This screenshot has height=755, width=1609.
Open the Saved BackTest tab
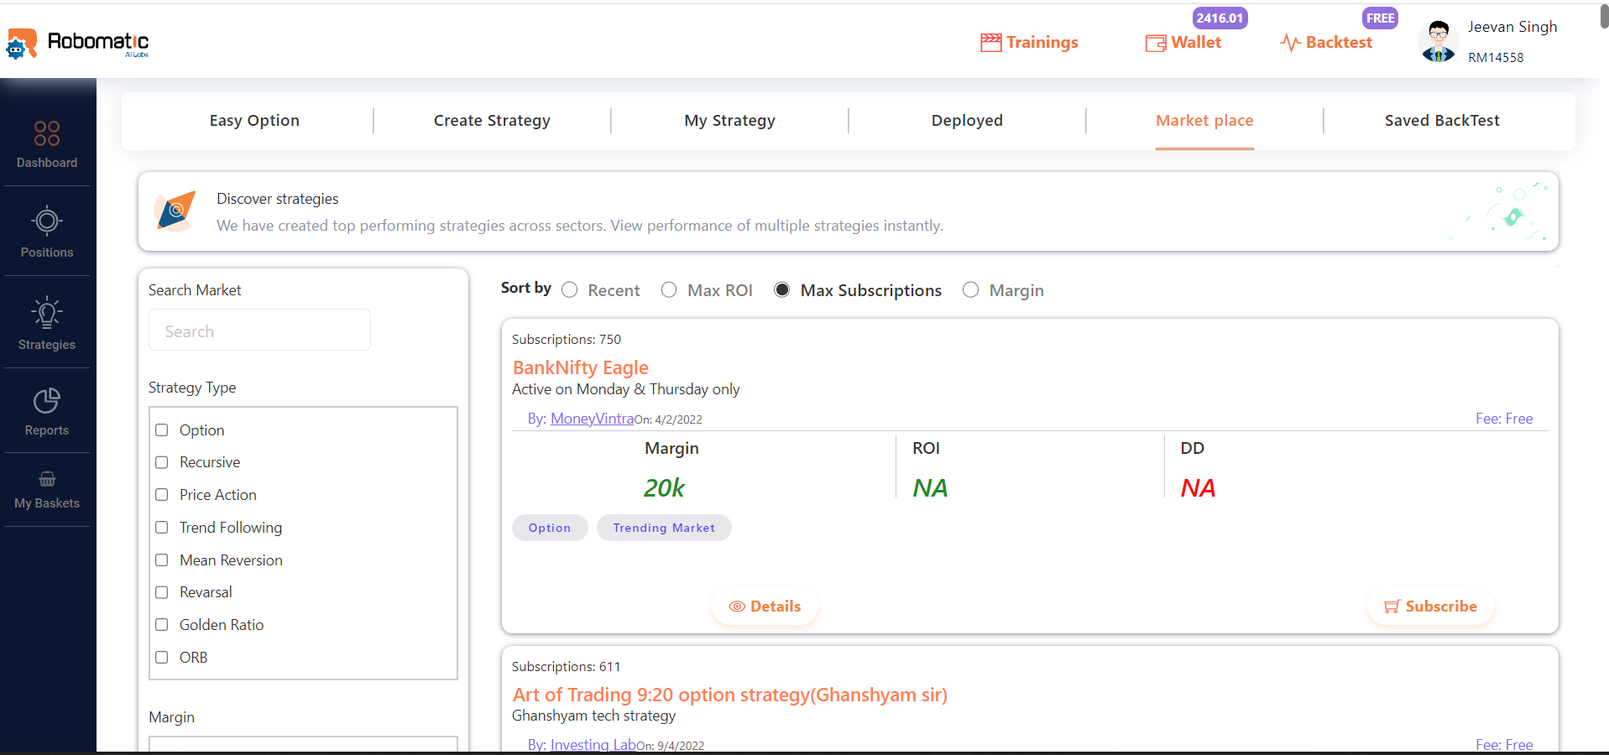[x=1442, y=121]
